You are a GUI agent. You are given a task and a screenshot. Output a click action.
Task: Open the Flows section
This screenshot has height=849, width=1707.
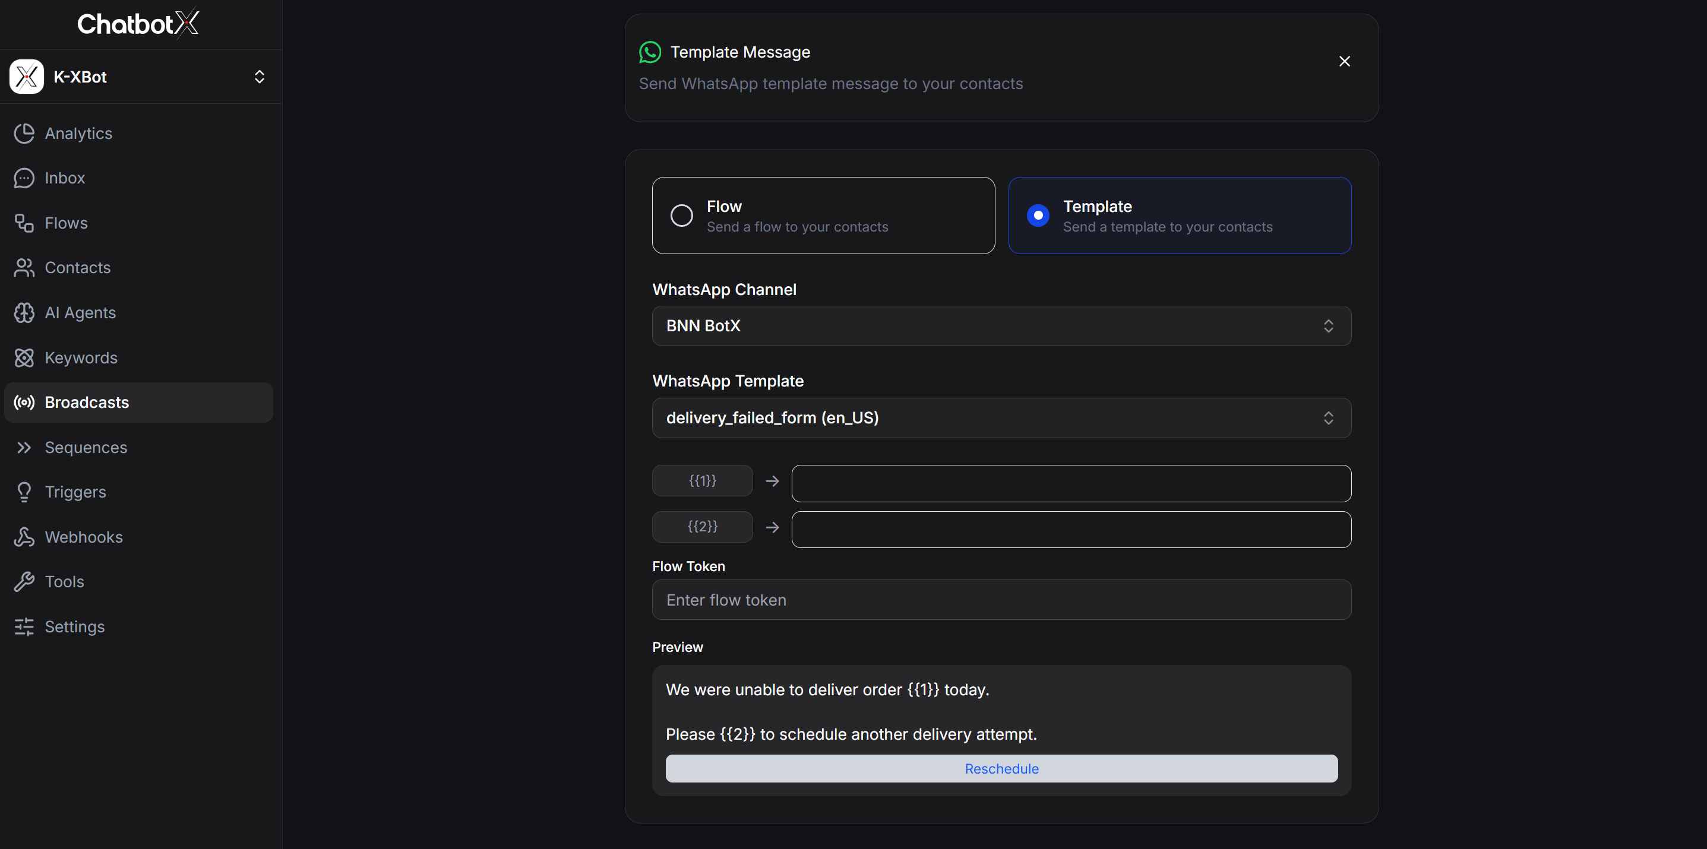(138, 223)
